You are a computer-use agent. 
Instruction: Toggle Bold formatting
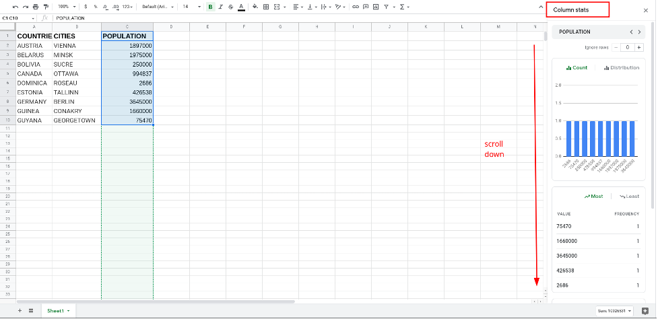[210, 7]
